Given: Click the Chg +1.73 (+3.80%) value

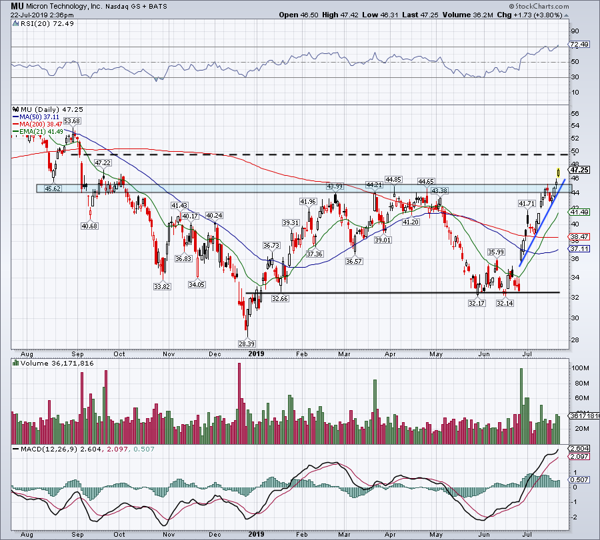Looking at the screenshot, I should 529,15.
